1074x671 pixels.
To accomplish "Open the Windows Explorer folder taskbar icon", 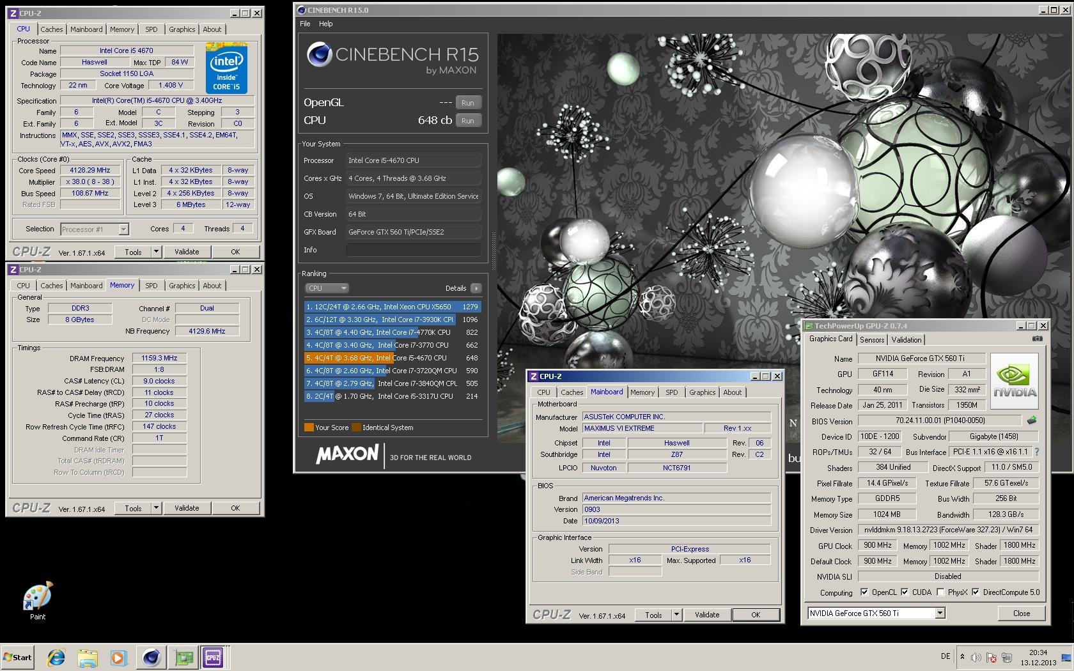I will point(88,658).
